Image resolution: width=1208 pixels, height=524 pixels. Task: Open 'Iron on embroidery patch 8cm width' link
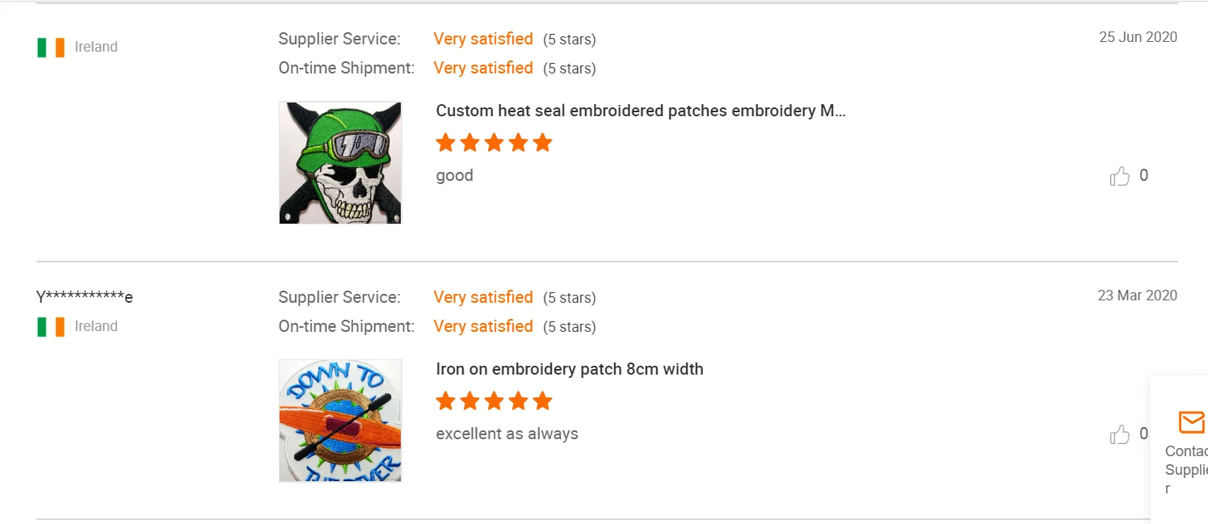(x=569, y=369)
